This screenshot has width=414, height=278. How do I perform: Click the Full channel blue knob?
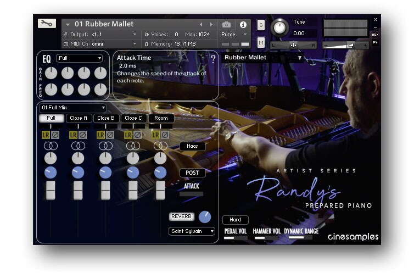pos(51,173)
